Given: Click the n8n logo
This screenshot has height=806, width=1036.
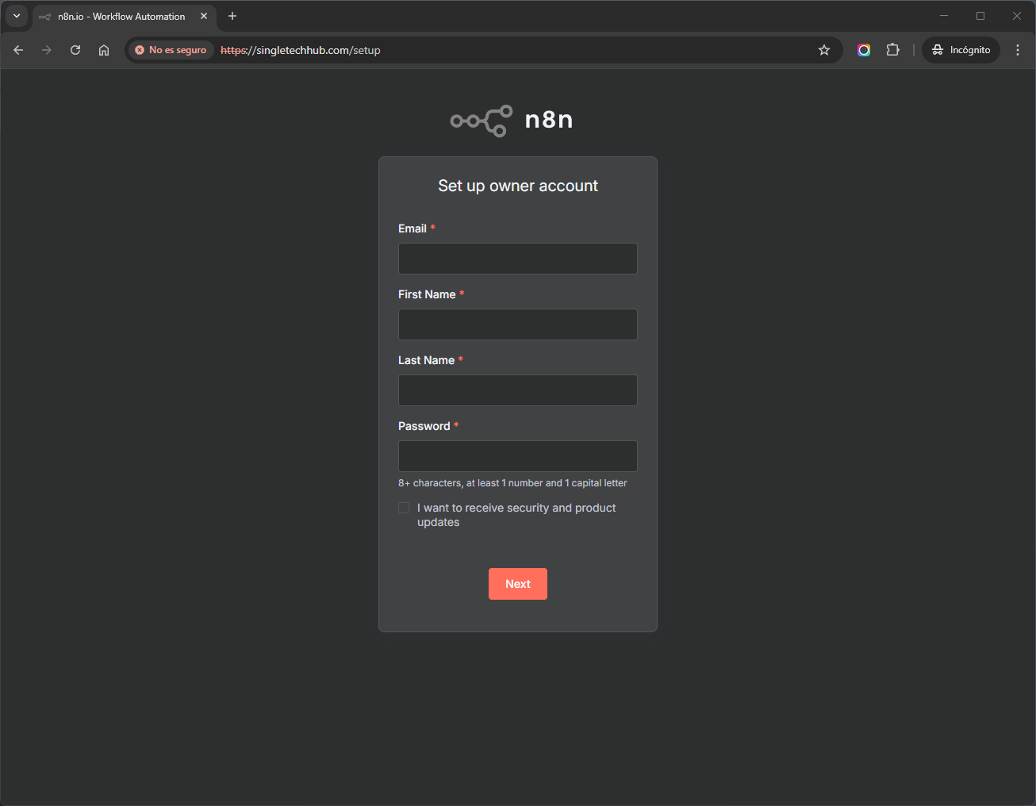Looking at the screenshot, I should pyautogui.click(x=512, y=120).
